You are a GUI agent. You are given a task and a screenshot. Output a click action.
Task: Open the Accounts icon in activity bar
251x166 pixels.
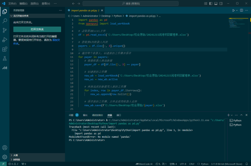pos(5,148)
